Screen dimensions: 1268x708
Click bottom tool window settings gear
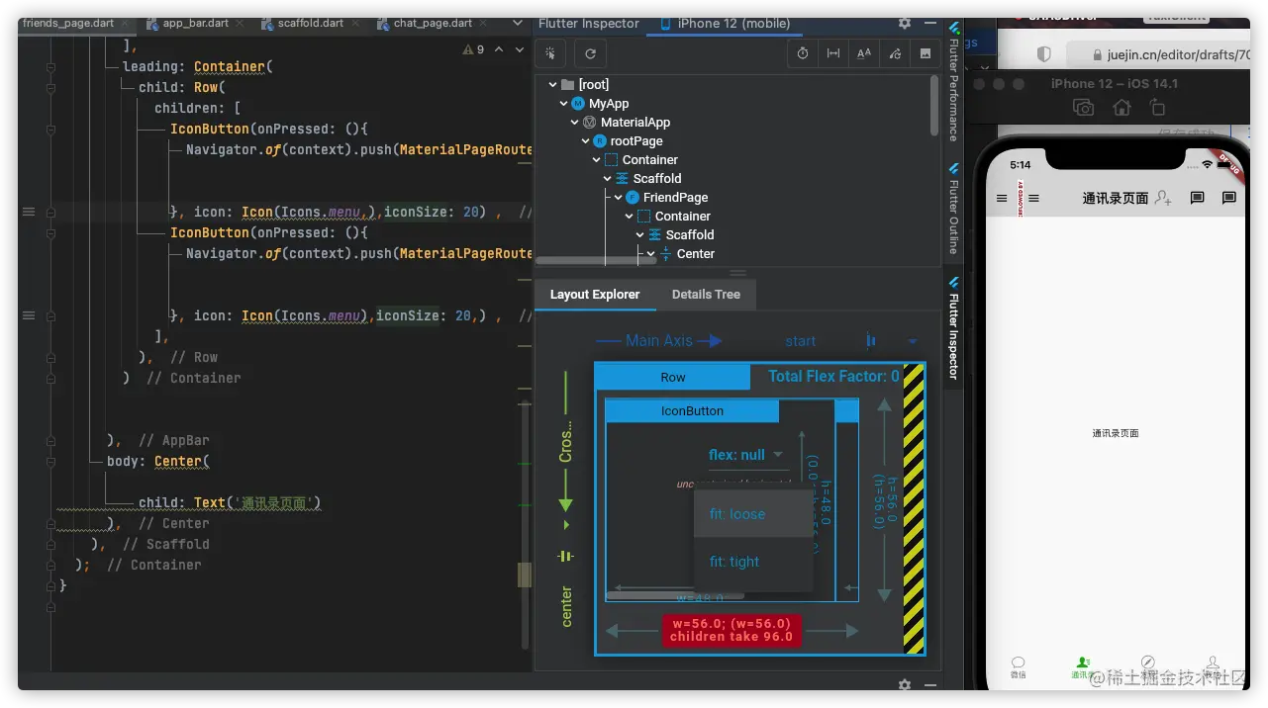pos(904,684)
